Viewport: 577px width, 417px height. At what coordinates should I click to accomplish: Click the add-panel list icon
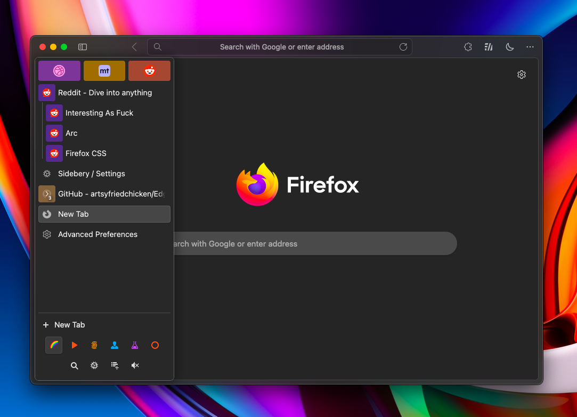tap(115, 365)
